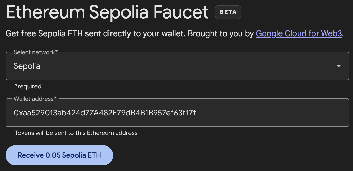Click the *required helper text
This screenshot has width=353, height=171.
pos(28,86)
